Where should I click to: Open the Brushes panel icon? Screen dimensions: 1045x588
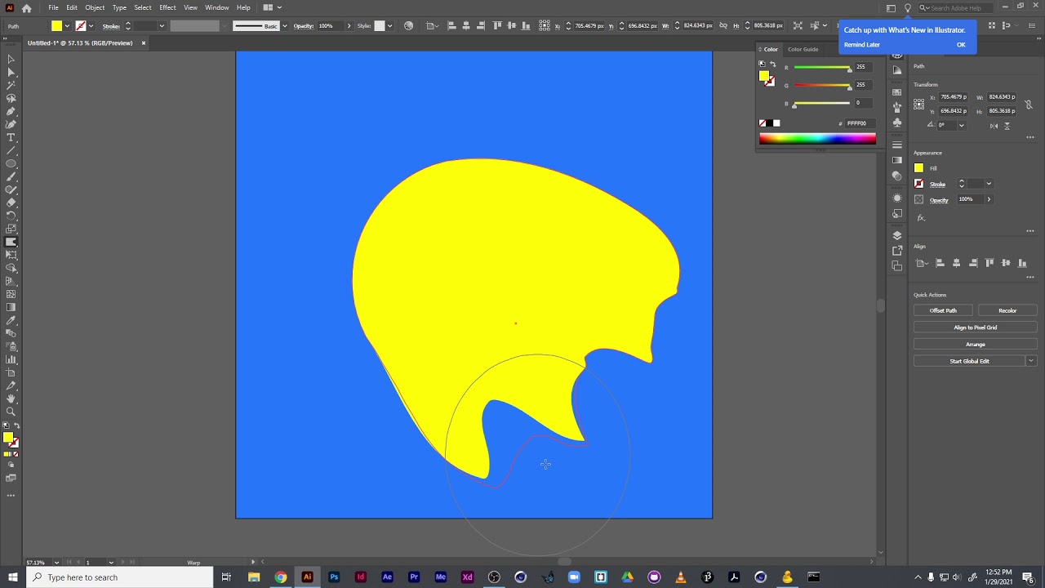pyautogui.click(x=897, y=107)
